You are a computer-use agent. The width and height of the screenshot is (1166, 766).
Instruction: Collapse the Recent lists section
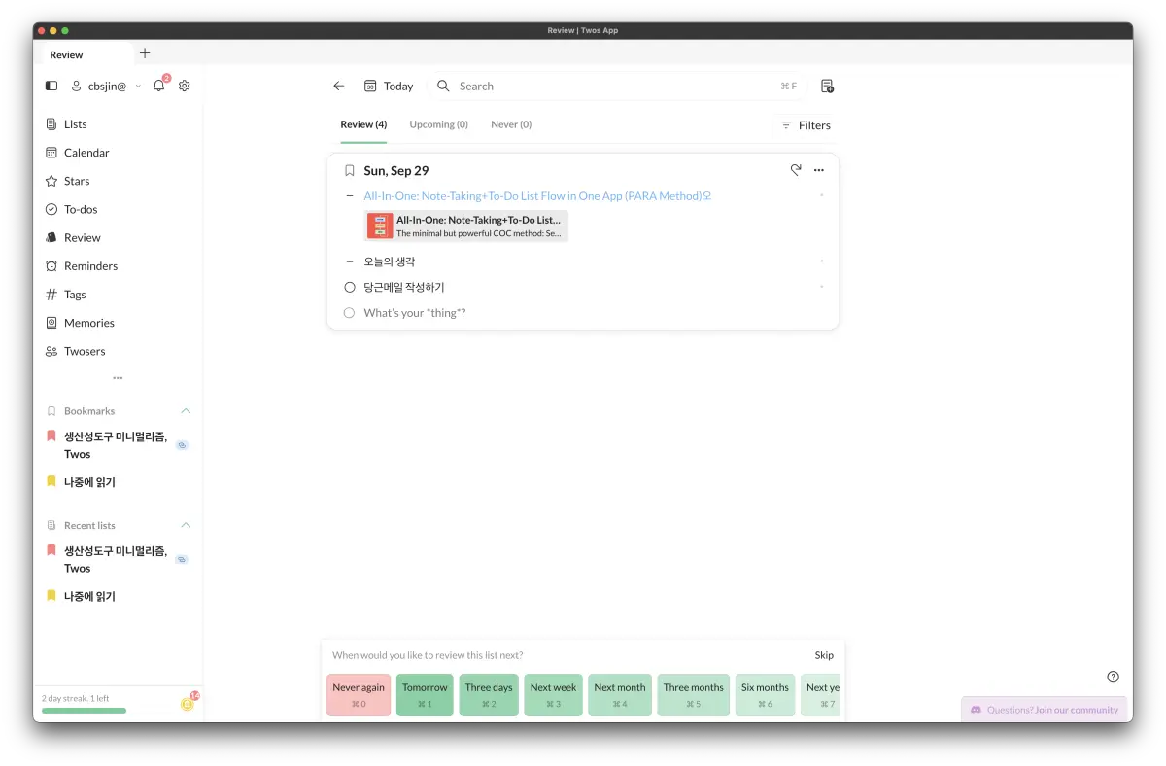pos(186,525)
